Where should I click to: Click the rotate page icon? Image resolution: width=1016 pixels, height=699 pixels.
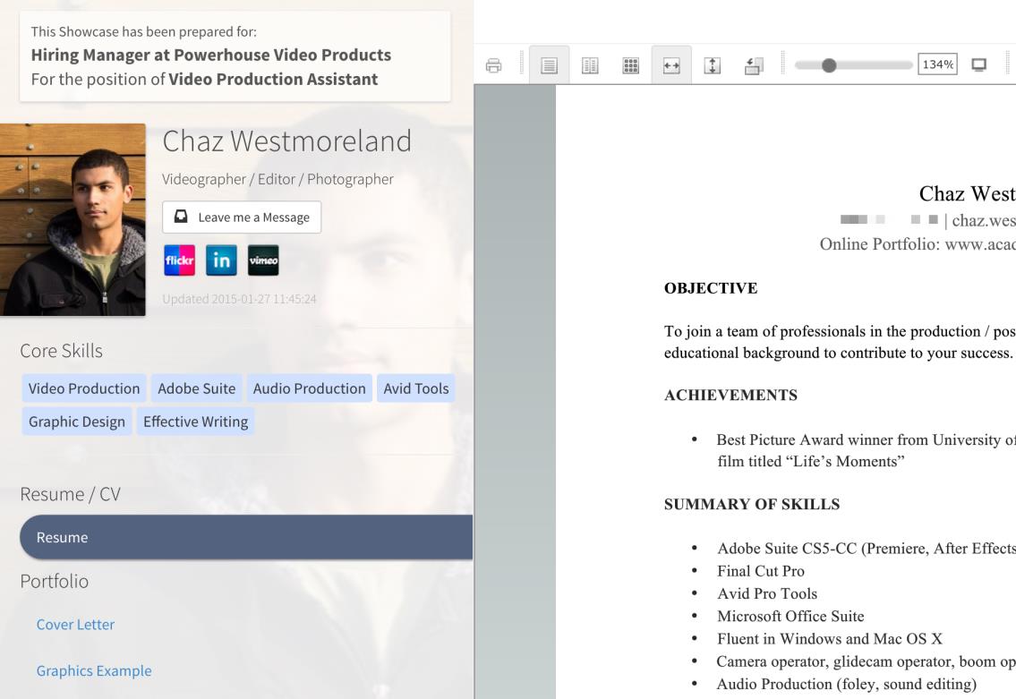click(753, 65)
